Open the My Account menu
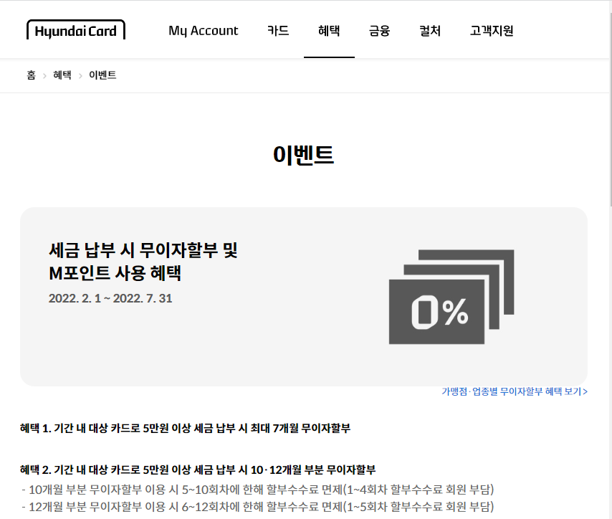The width and height of the screenshot is (612, 519). 203,30
